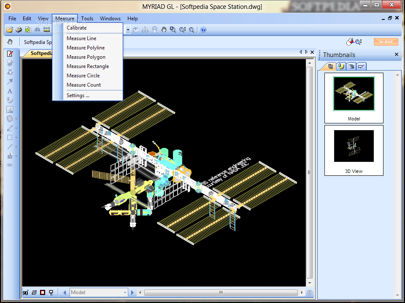
Task: Select the 'ab' highlight text tool
Action: pyautogui.click(x=10, y=156)
